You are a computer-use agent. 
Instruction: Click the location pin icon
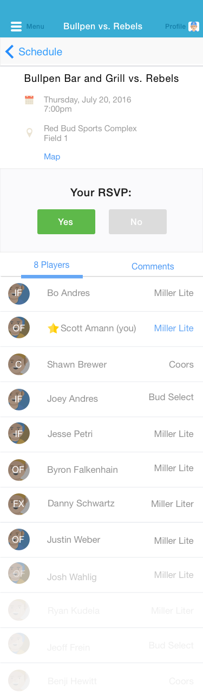tap(29, 133)
